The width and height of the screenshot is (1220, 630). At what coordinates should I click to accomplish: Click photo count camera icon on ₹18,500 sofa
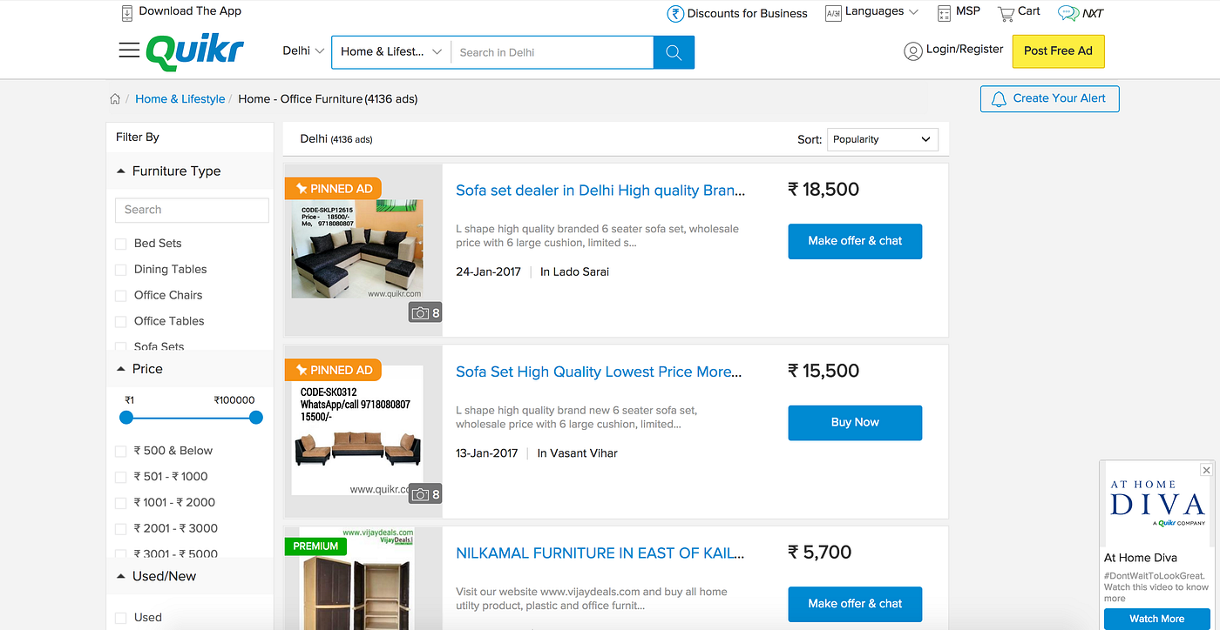(420, 313)
